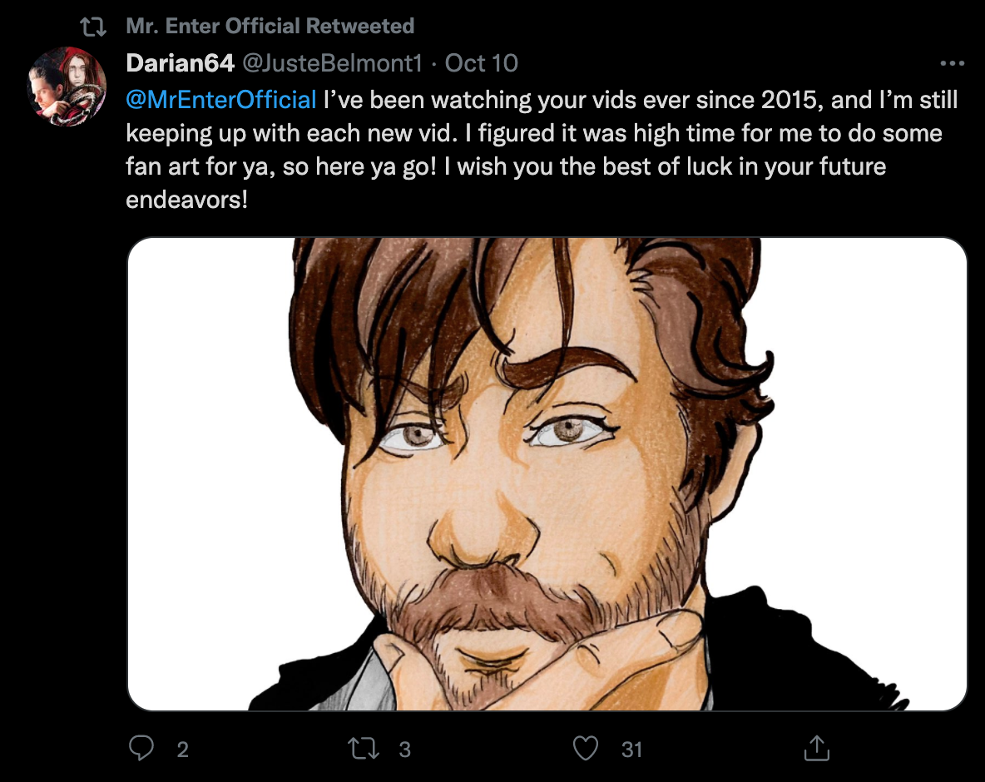Click the text line "fan art for ya"
Screen dimensions: 985x782
click(x=505, y=167)
